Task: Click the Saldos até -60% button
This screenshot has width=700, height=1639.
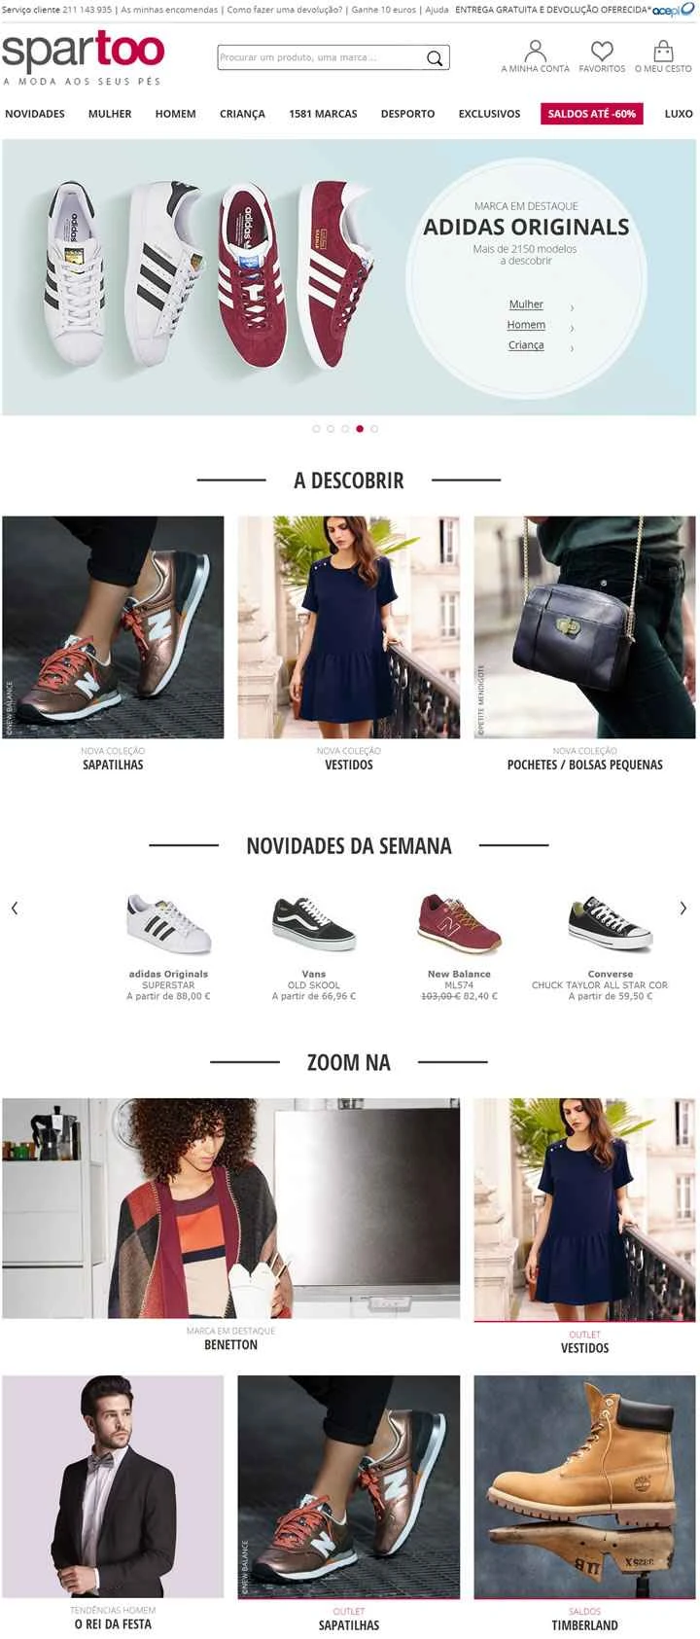Action: coord(591,114)
